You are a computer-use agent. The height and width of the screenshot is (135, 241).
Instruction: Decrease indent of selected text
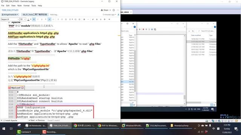(x=79, y=19)
